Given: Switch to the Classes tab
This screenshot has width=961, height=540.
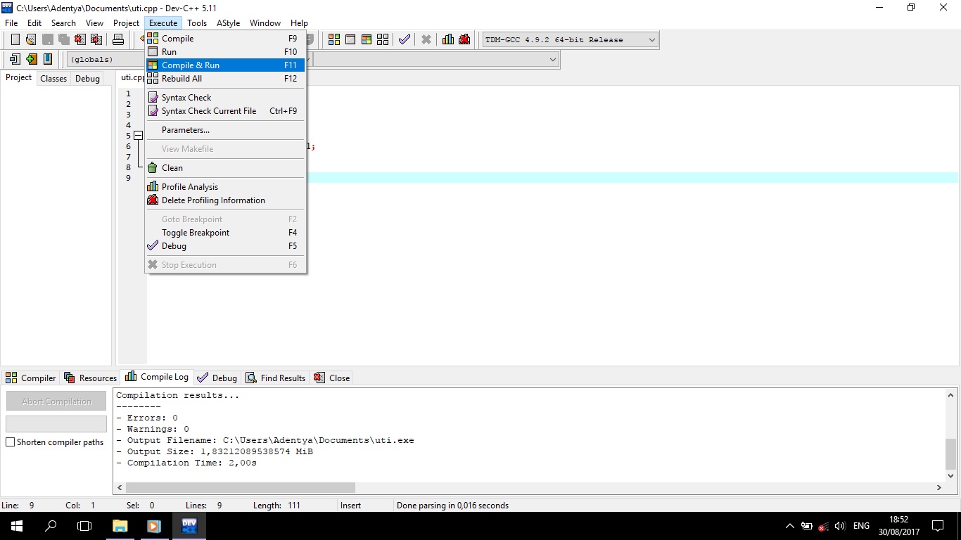Looking at the screenshot, I should (53, 78).
